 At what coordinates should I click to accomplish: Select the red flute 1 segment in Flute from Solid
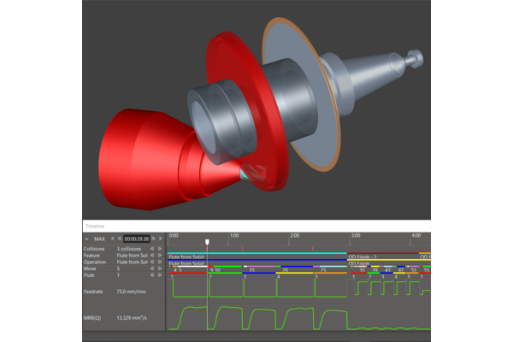tap(188, 273)
